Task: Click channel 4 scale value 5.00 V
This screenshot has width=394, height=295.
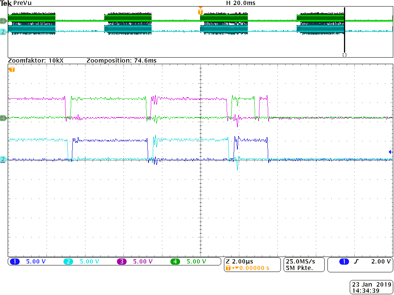Action: 197,262
